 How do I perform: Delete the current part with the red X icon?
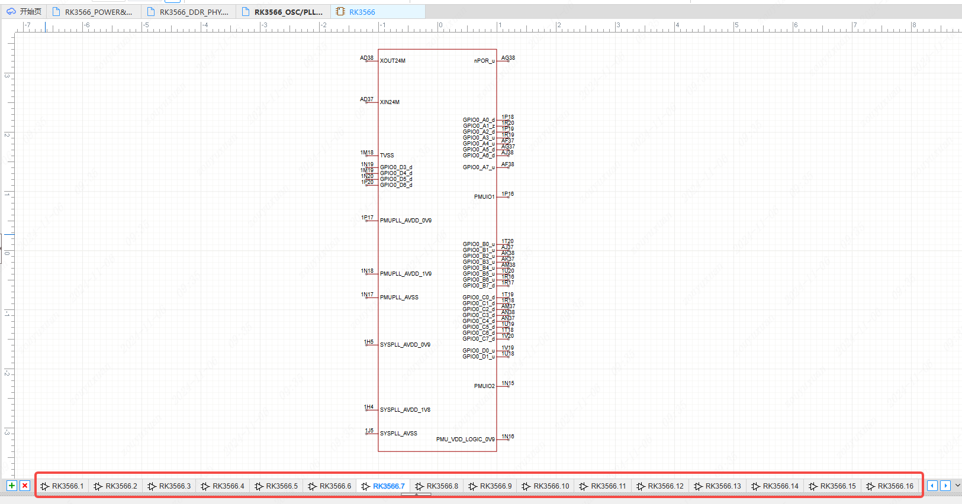tap(25, 486)
